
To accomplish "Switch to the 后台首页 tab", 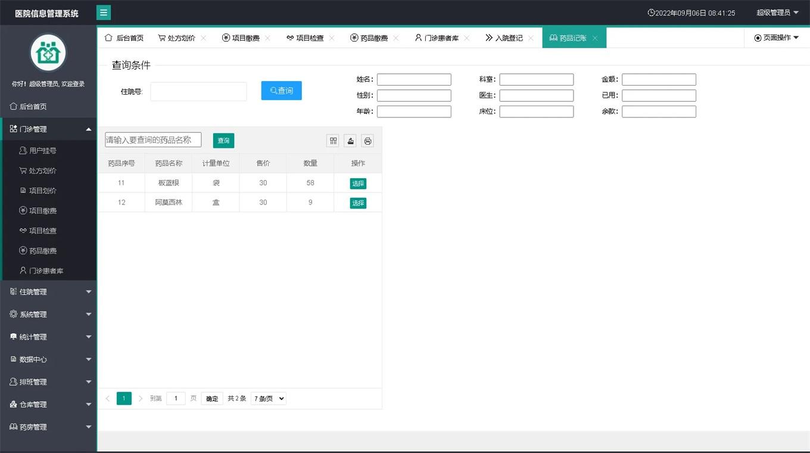I will click(x=124, y=38).
